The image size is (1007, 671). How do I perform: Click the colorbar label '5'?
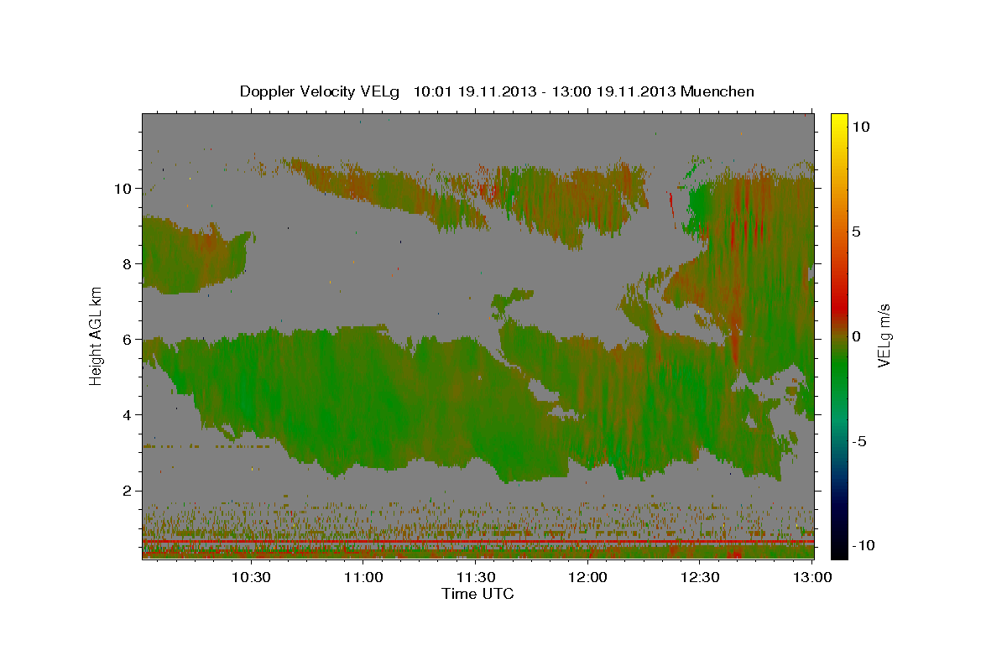coord(856,231)
